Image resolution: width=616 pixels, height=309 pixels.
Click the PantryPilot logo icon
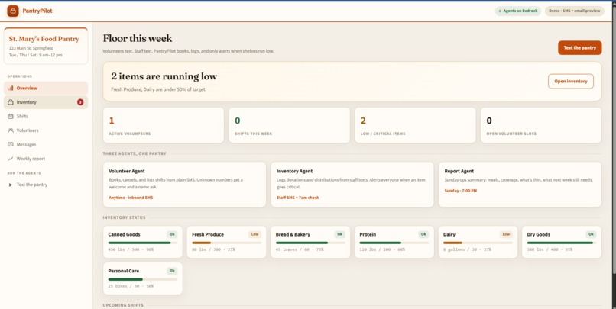[x=13, y=11]
